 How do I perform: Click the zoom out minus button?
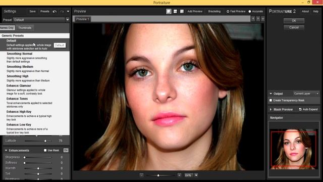[141, 175]
